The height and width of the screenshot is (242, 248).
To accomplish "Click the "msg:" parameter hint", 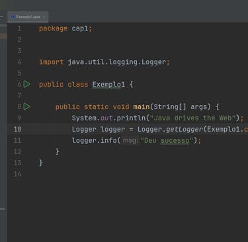I will [x=130, y=140].
